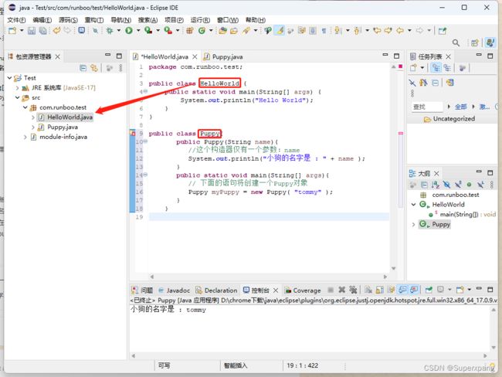Image resolution: width=502 pixels, height=377 pixels.
Task: Toggle Link with Editor in Package Explorer
Action: point(93,67)
